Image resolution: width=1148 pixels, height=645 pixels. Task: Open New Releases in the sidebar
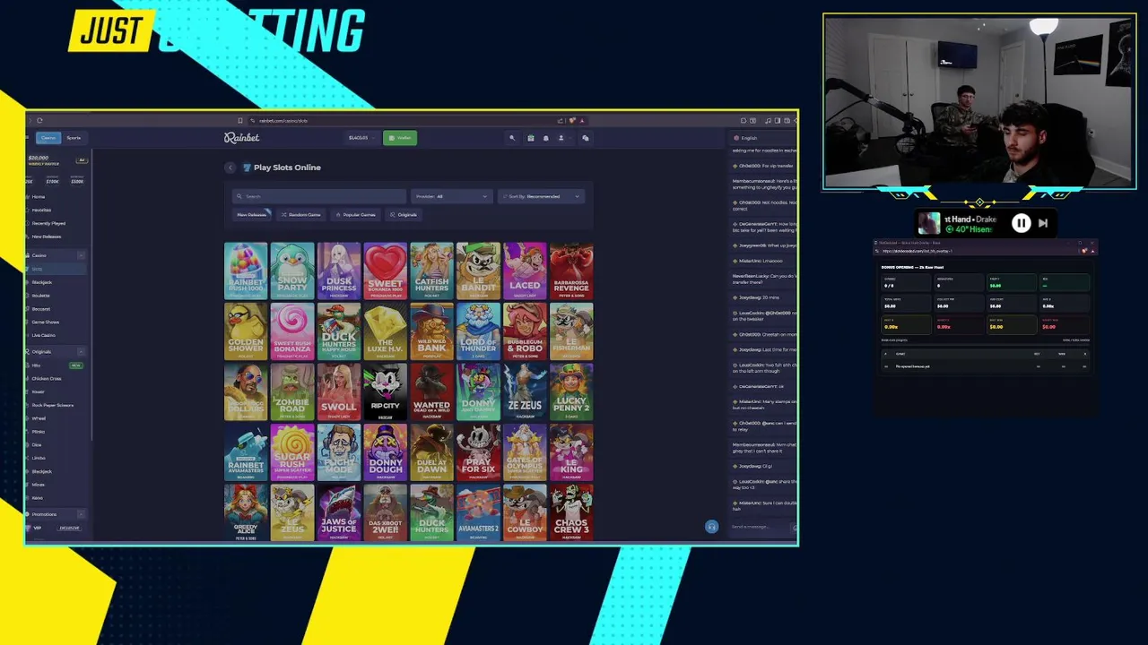[47, 236]
